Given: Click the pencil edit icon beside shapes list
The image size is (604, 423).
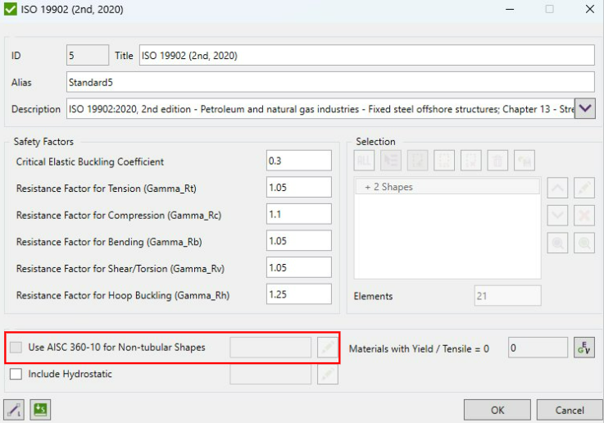Looking at the screenshot, I should 584,188.
